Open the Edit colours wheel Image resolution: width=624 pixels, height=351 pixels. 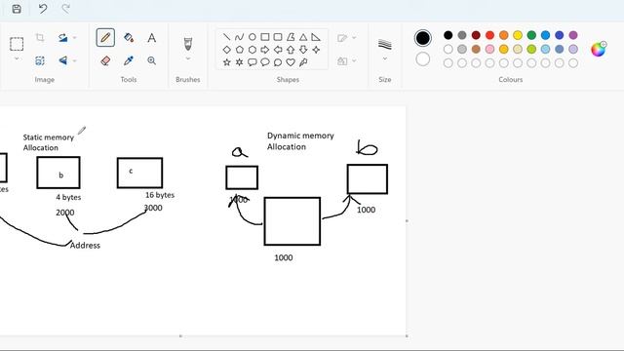pyautogui.click(x=598, y=49)
